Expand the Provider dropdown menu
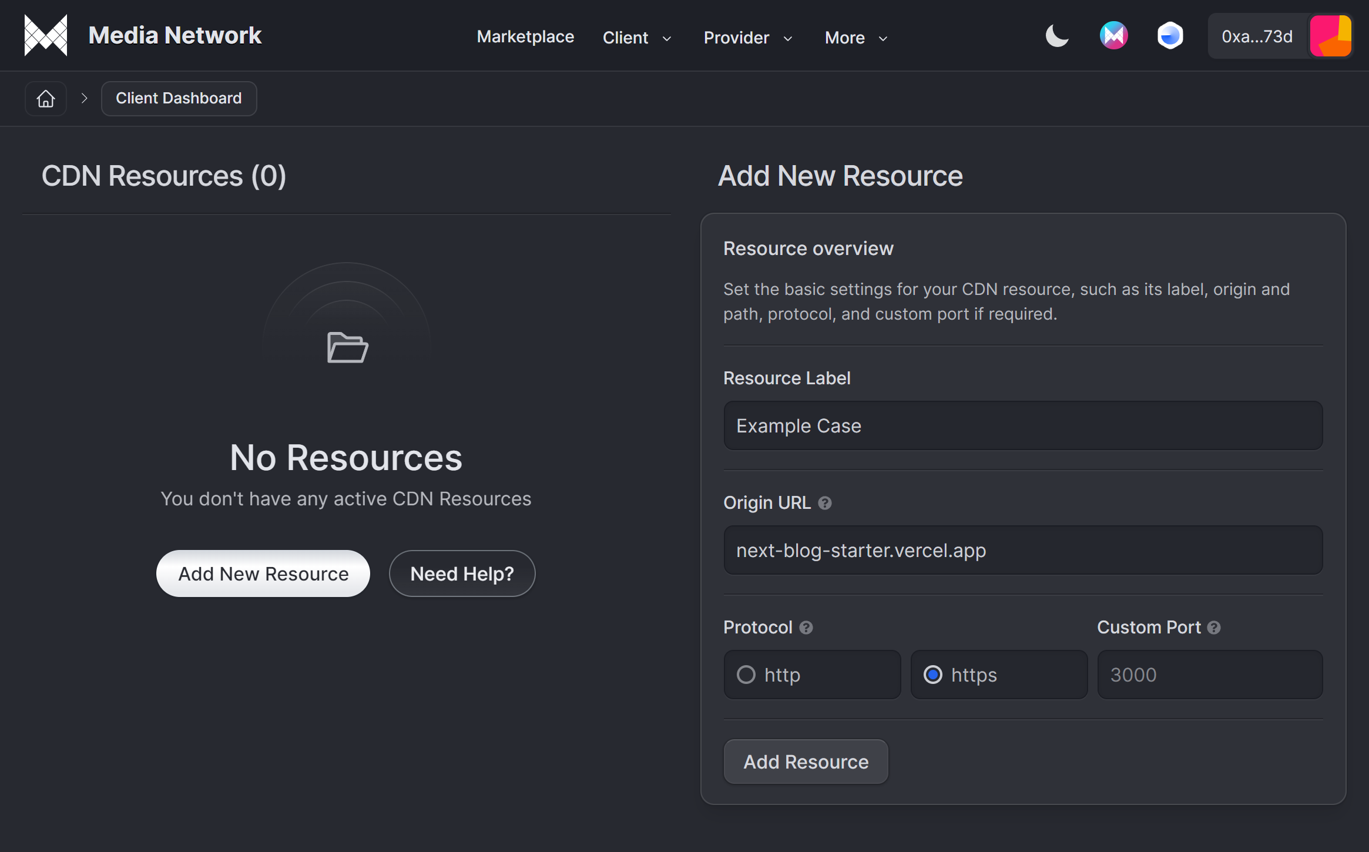The height and width of the screenshot is (852, 1369). tap(748, 38)
